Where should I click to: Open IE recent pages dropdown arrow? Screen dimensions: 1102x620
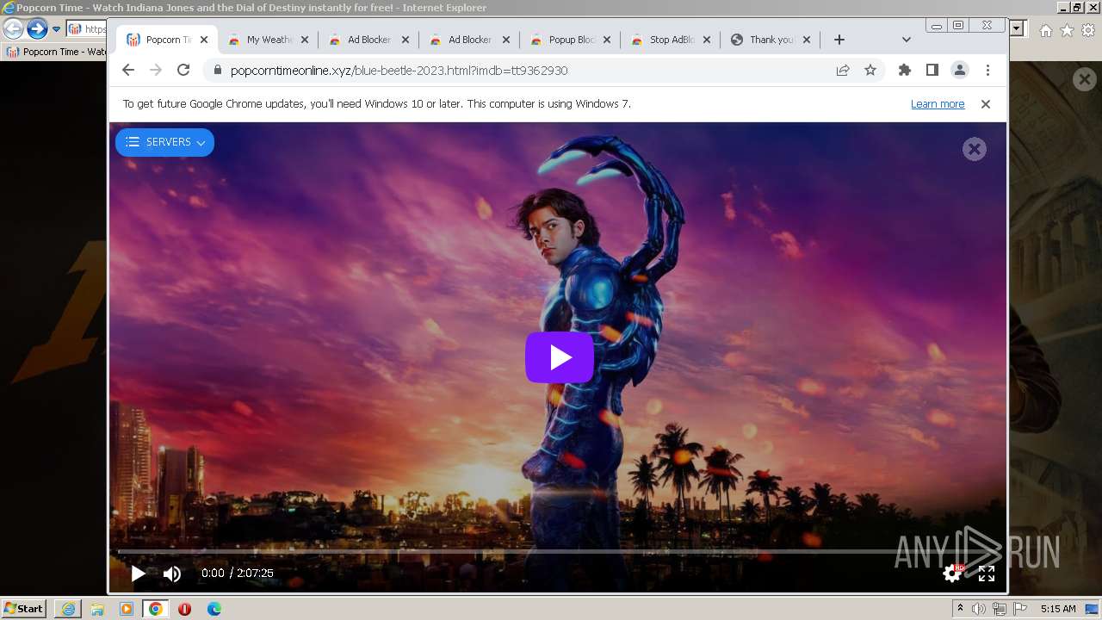pos(57,29)
